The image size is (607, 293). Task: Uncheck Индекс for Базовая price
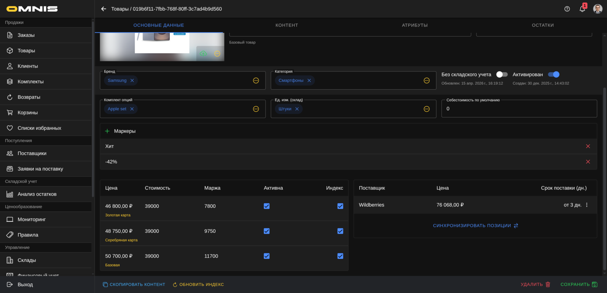coord(340,256)
